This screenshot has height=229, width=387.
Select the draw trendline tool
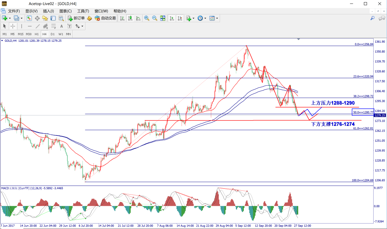point(38,26)
